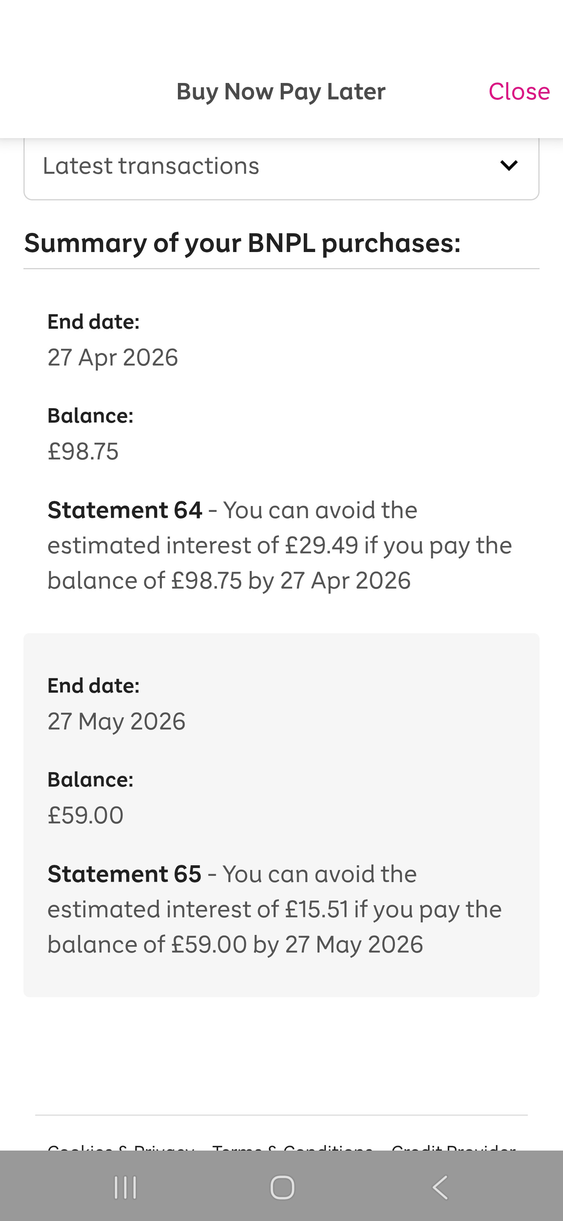
Task: Click the Summary of your BNPL purchases heading
Action: [x=242, y=243]
